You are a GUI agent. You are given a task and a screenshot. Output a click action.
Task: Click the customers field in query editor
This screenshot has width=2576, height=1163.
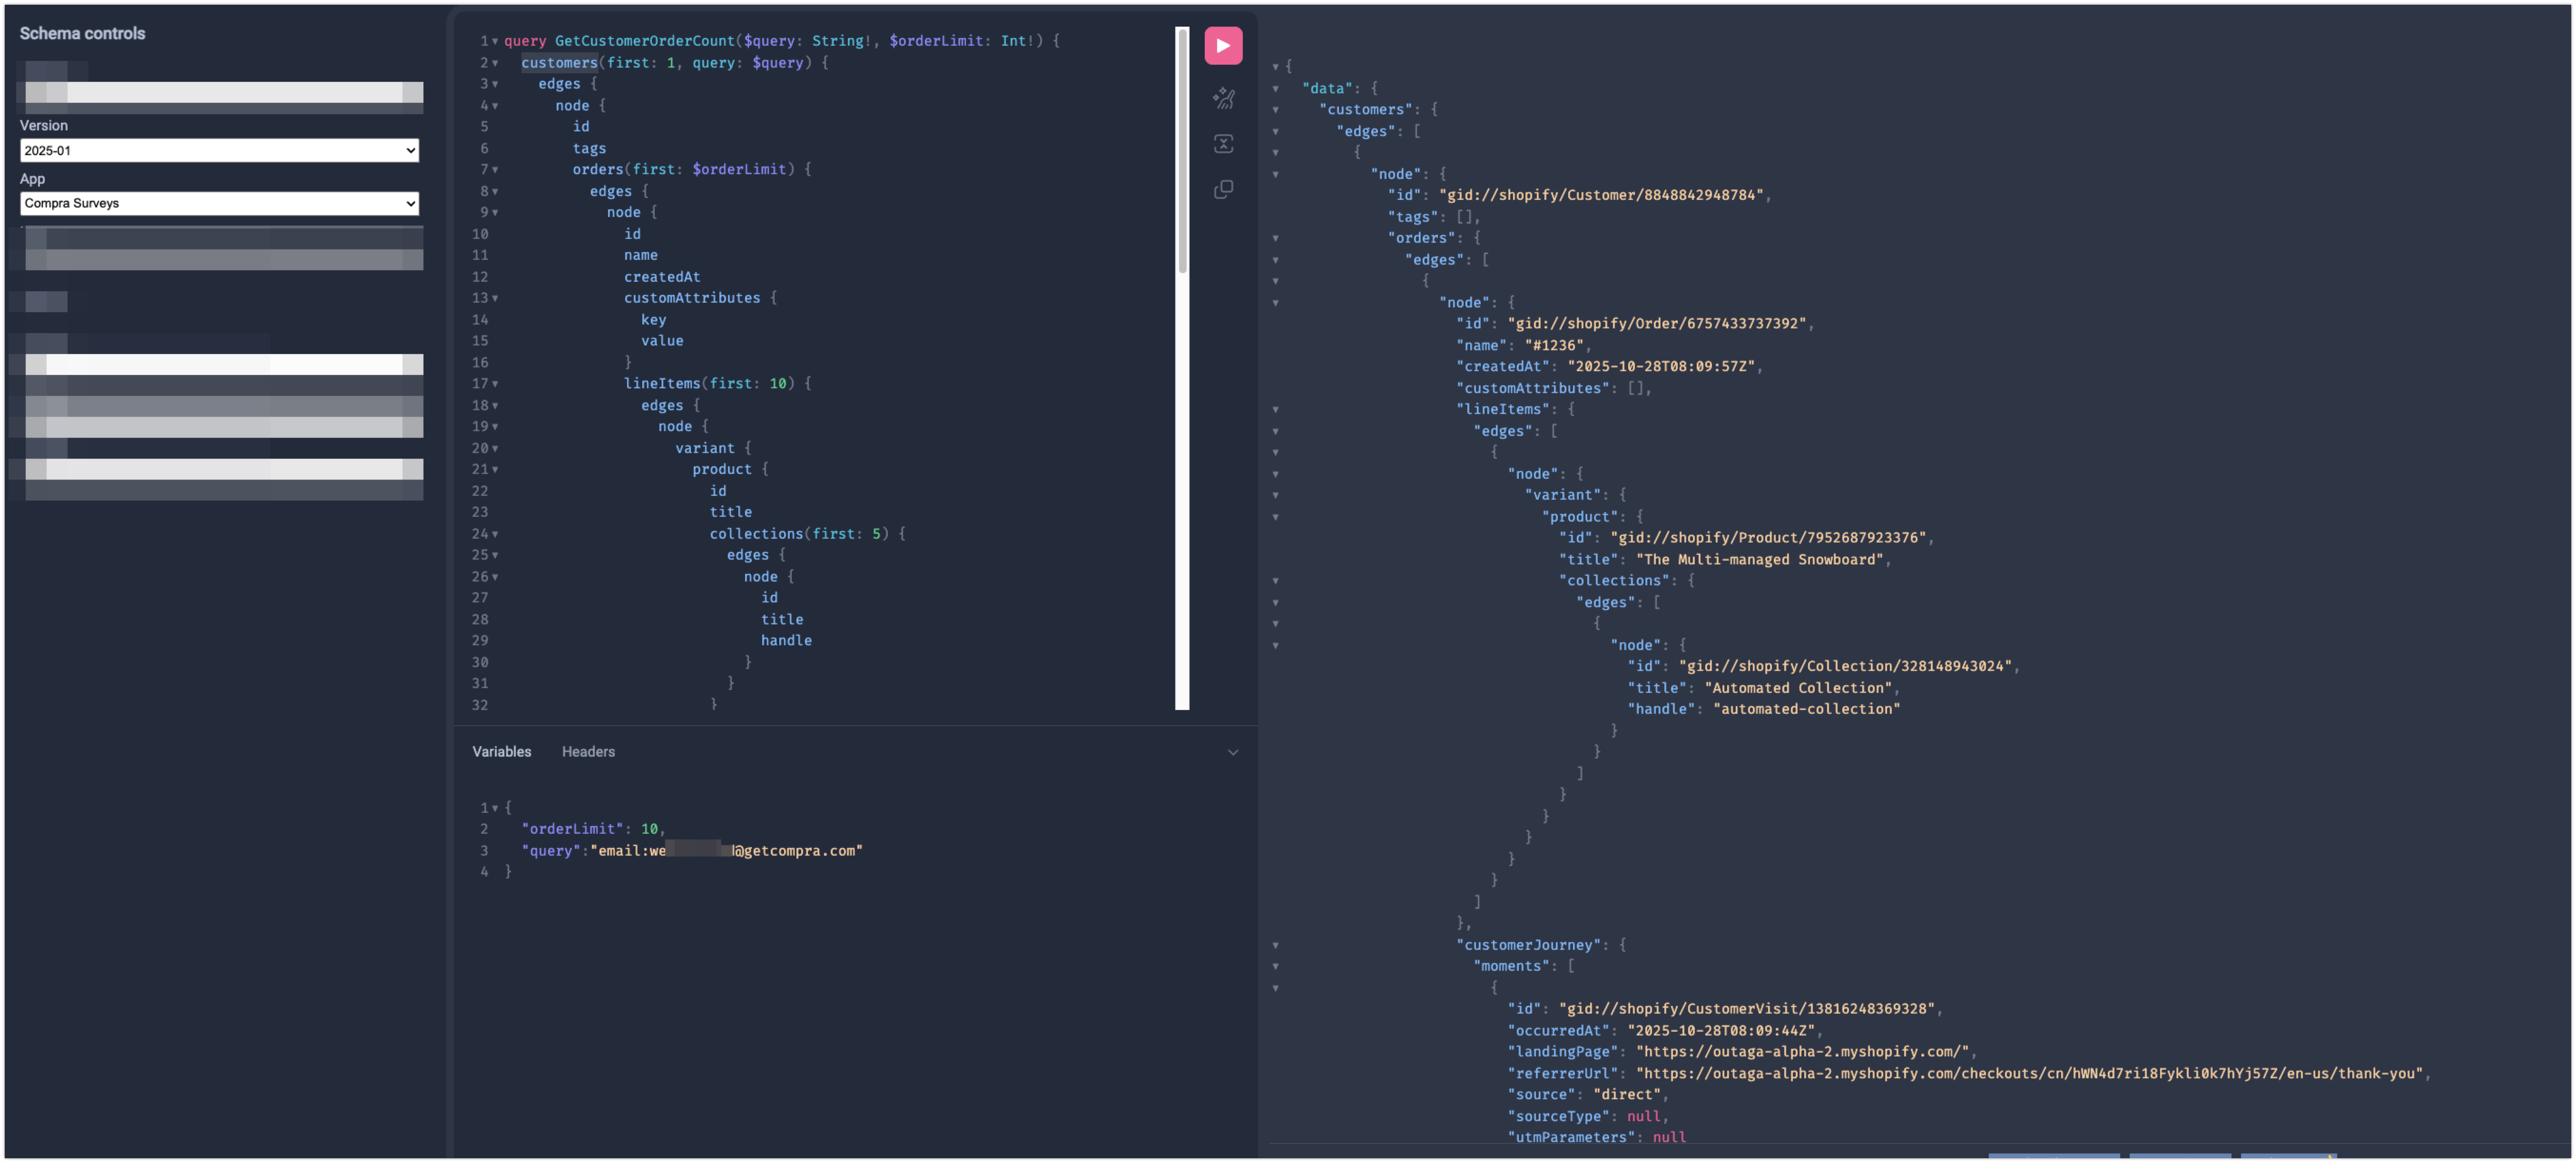[x=558, y=63]
